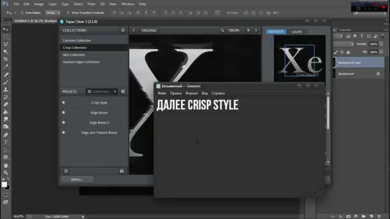Select the Clone Stamp tool

pyautogui.click(x=6, y=90)
